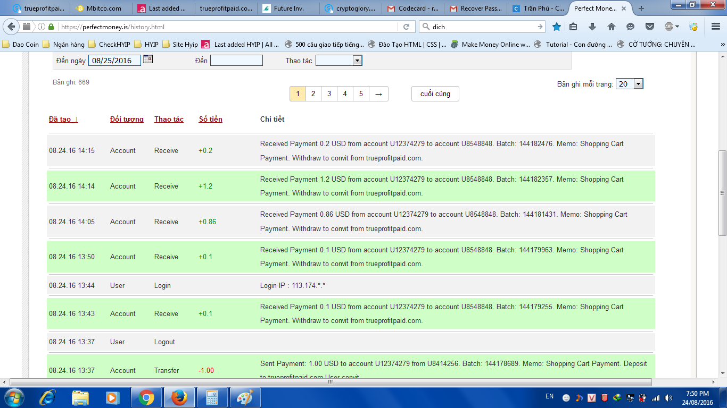This screenshot has height=408, width=727.
Task: Click the search go arrow in the search box
Action: click(x=540, y=27)
